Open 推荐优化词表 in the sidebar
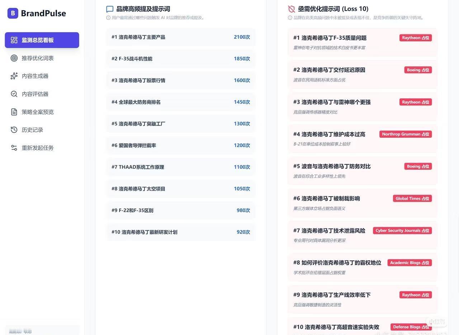The width and height of the screenshot is (459, 335). [42, 58]
